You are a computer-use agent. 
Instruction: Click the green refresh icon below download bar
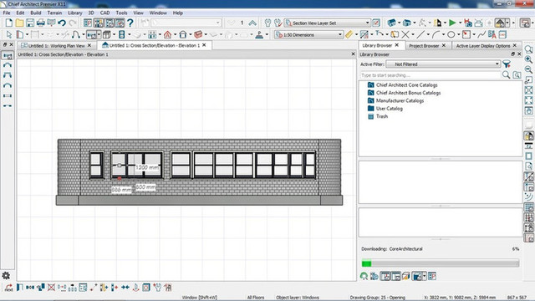coord(364,276)
